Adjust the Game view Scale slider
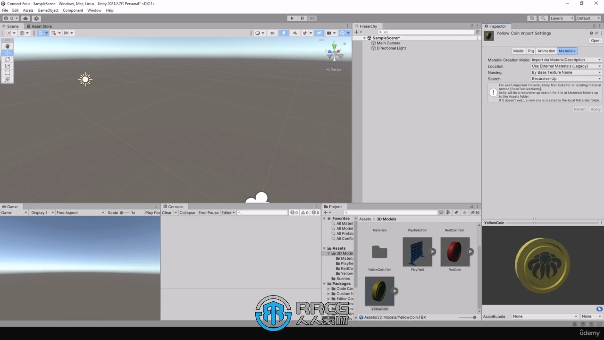 click(125, 213)
